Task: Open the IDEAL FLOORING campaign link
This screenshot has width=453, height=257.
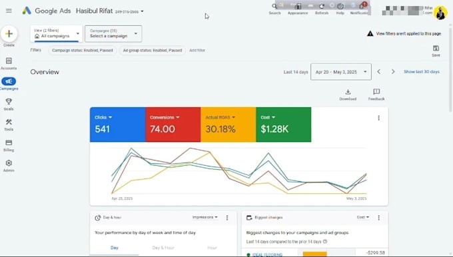Action: click(267, 254)
